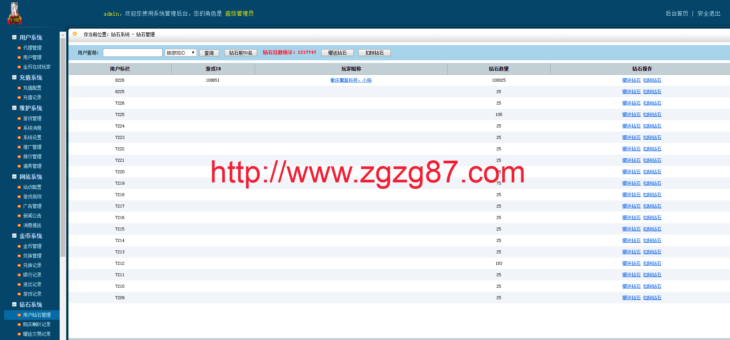Collapse the 用户系统 section

14,37
